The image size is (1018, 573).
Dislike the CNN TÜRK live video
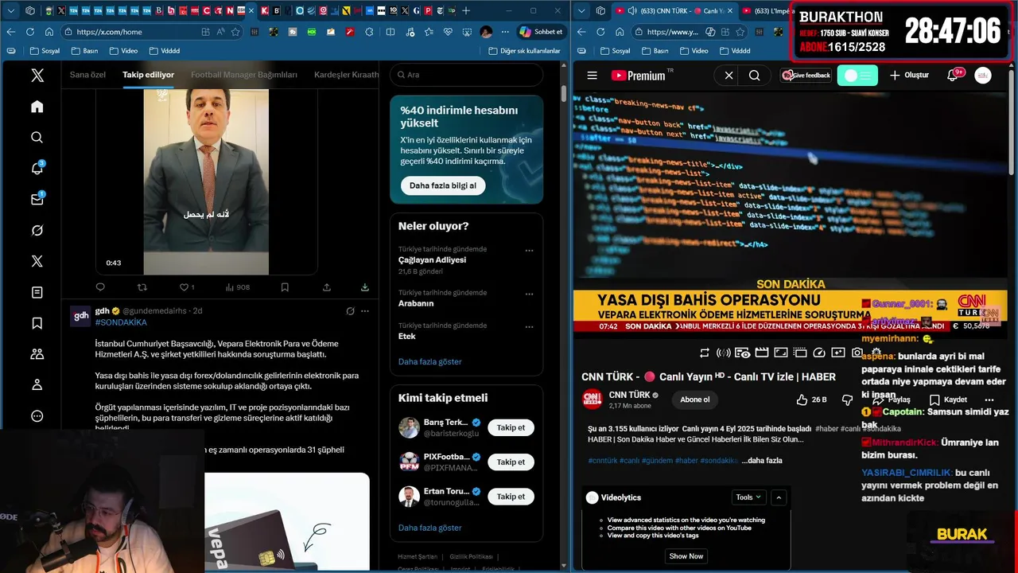click(847, 400)
